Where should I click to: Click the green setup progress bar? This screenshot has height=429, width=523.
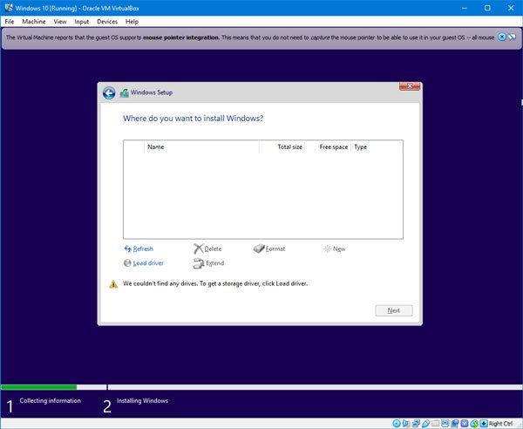(x=38, y=387)
